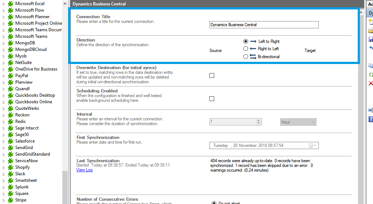The width and height of the screenshot is (373, 204).
Task: Click the green refresh arrows icon
Action: point(370,75)
